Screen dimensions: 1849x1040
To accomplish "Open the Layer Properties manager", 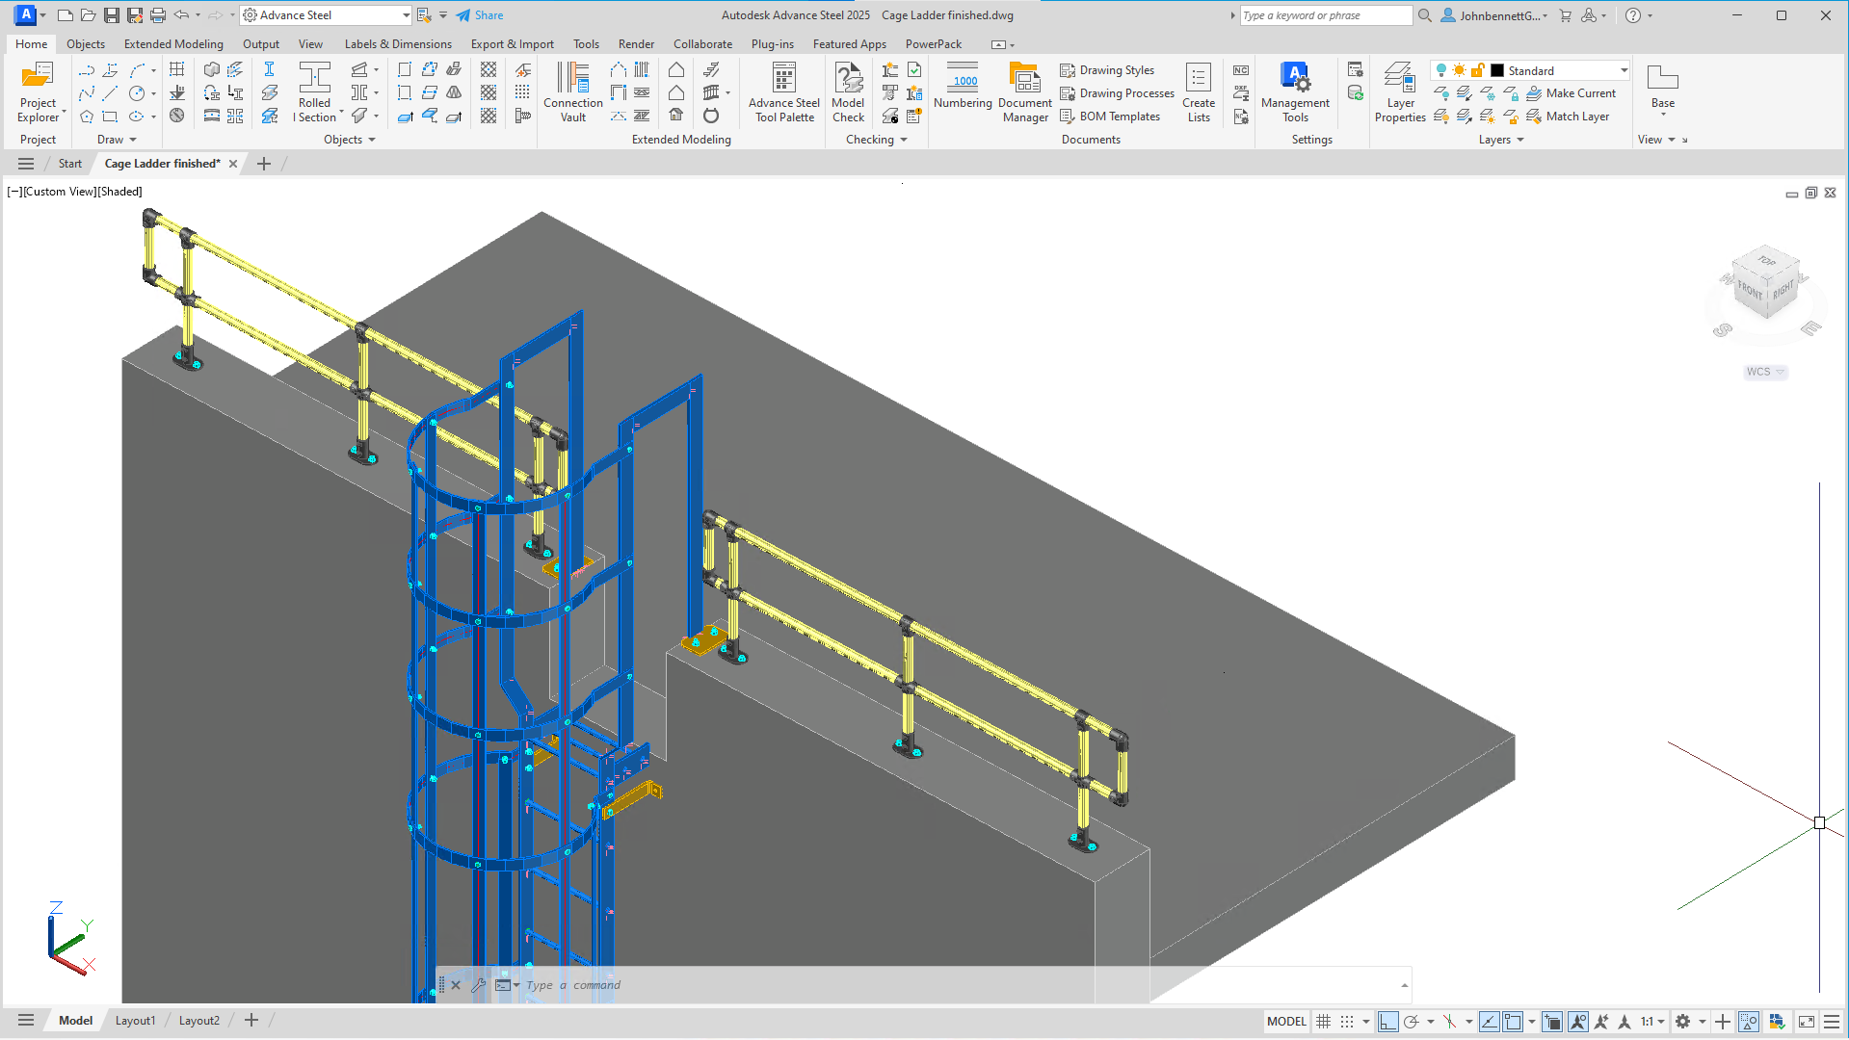I will coord(1400,92).
